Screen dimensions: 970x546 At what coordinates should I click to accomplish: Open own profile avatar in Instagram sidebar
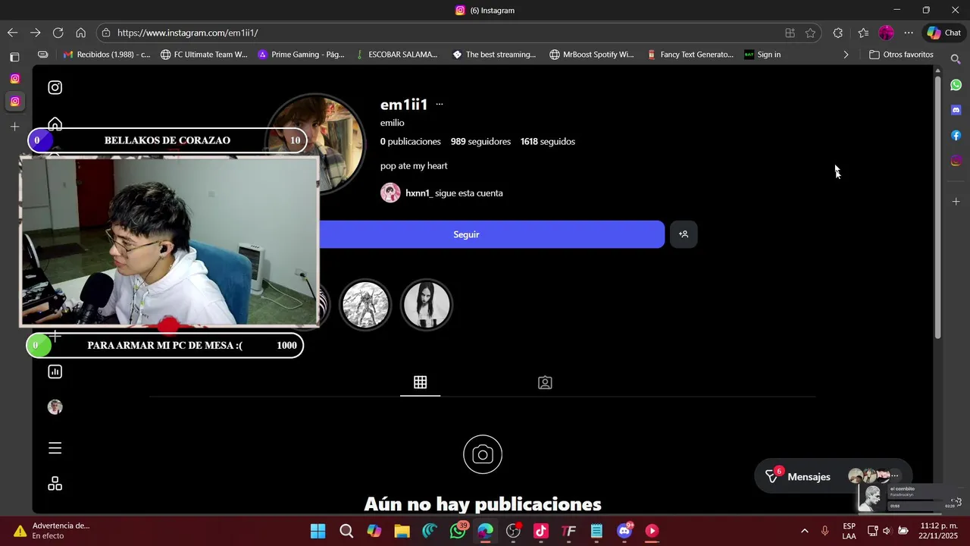[x=55, y=407]
